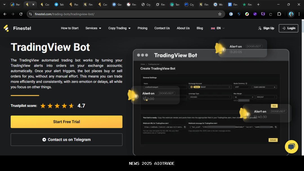Navigate to How to Start page
This screenshot has width=304, height=171.
click(70, 28)
